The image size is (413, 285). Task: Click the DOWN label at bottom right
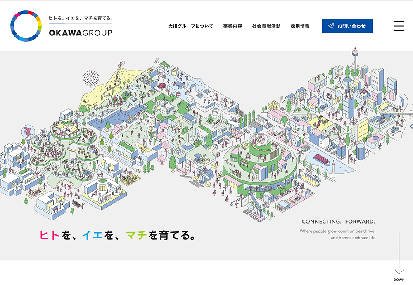click(399, 279)
